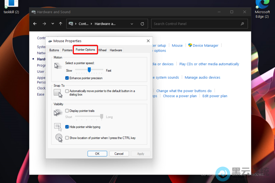Open the taskkill (2) desktop icon

(11, 5)
